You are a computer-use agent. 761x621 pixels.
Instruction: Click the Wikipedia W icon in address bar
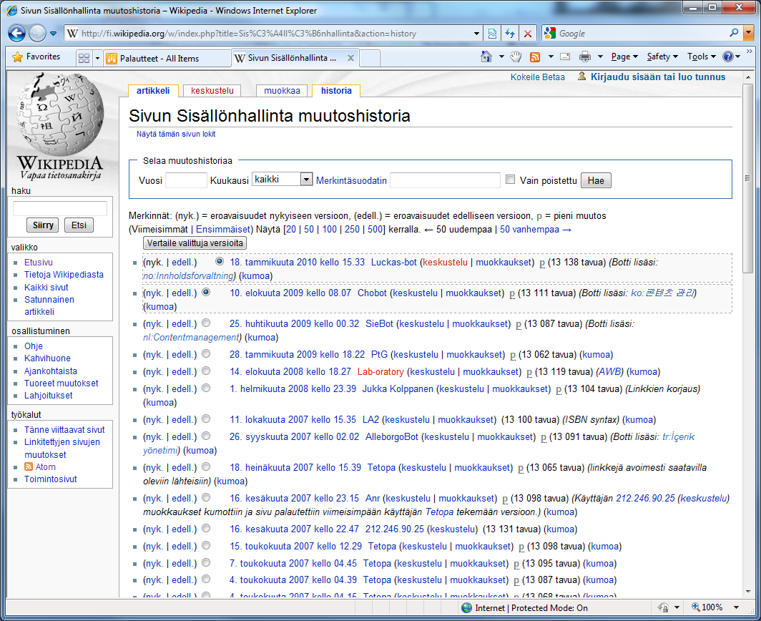click(72, 34)
